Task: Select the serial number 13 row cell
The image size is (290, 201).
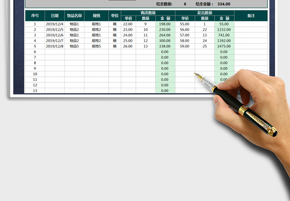Action: pyautogui.click(x=35, y=91)
